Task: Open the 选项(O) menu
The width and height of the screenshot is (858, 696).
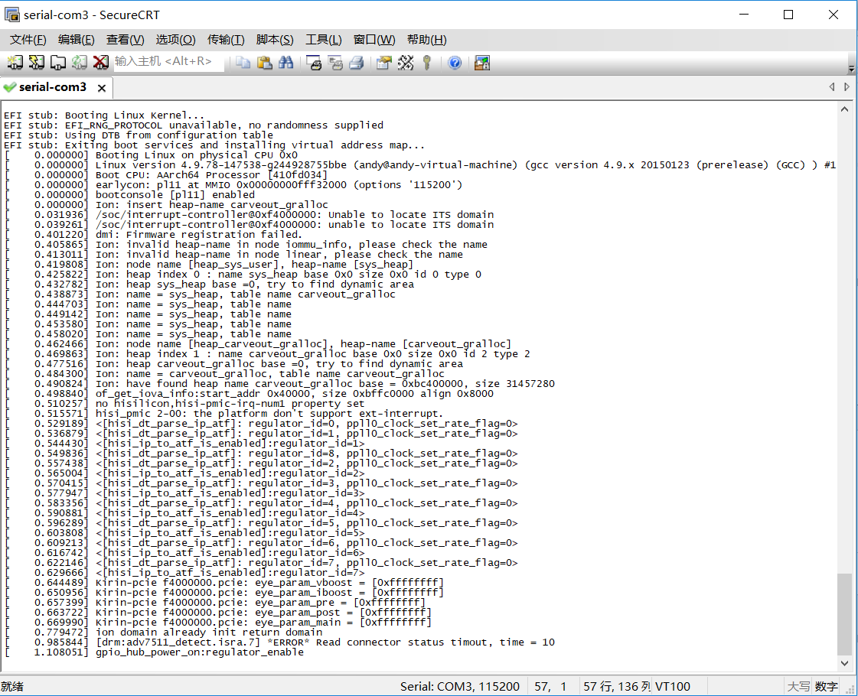Action: [175, 40]
